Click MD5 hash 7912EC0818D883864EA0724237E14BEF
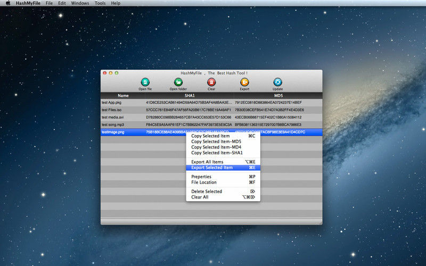 [x=268, y=103]
